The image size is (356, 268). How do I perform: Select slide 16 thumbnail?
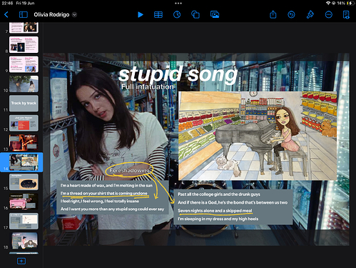24,202
